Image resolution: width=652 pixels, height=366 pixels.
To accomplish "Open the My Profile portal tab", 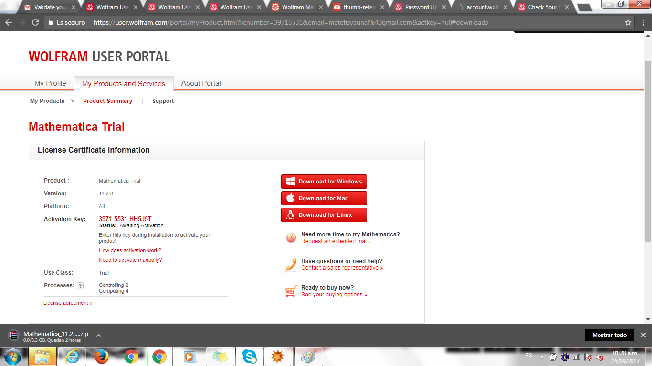I will tap(50, 83).
